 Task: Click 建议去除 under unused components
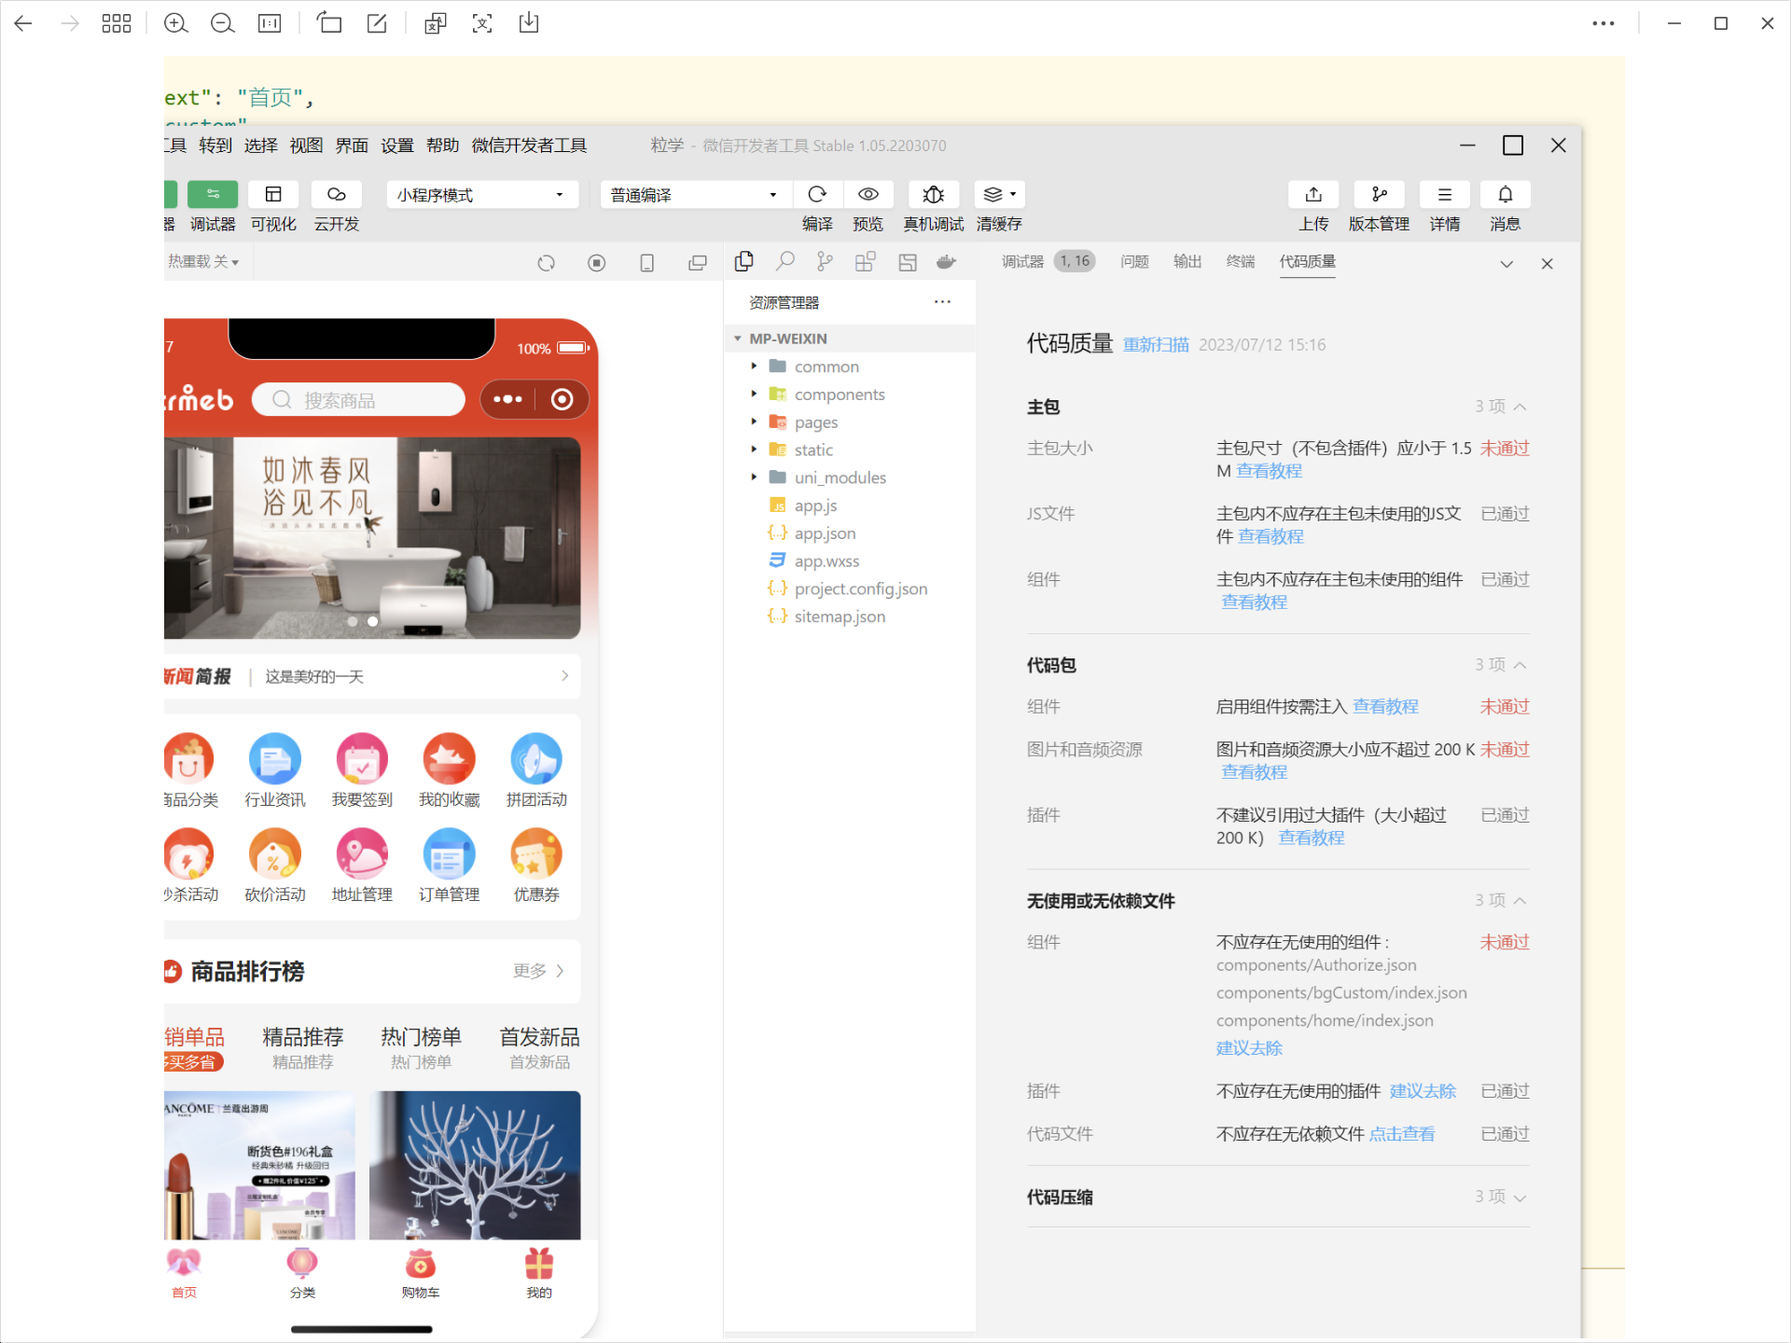coord(1249,1048)
